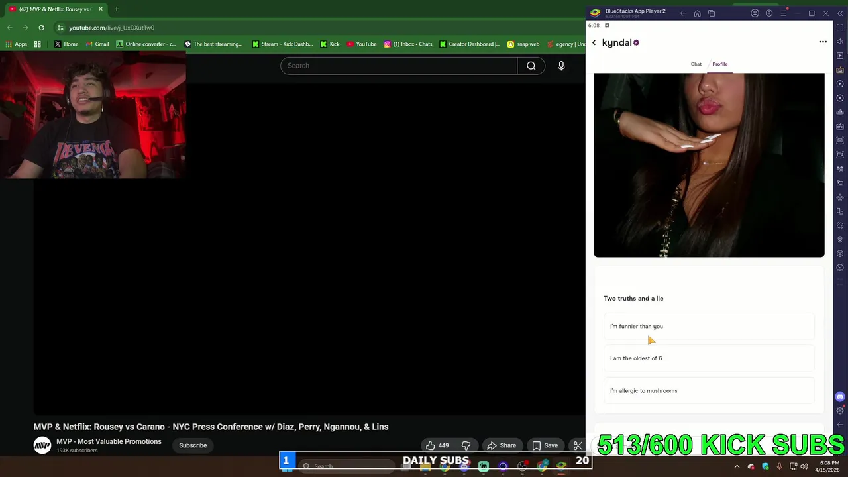The image size is (848, 477).
Task: Open Windows Security tray icon
Action: coord(765,466)
